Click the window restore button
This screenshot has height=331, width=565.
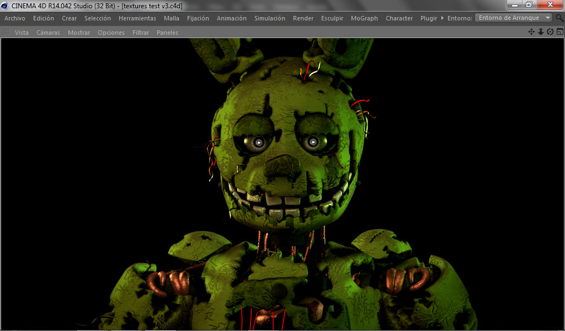(x=529, y=4)
